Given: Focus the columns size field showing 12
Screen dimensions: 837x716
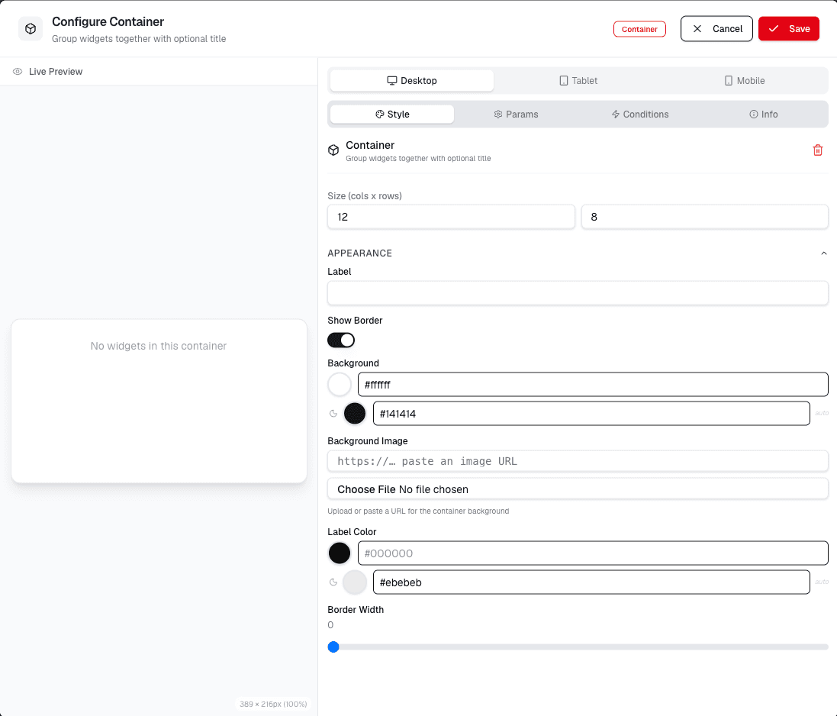Looking at the screenshot, I should (451, 217).
